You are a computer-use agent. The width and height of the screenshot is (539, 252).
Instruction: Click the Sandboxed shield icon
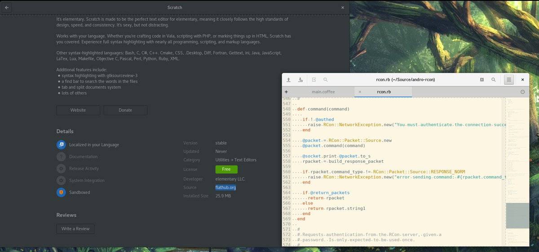click(x=61, y=192)
